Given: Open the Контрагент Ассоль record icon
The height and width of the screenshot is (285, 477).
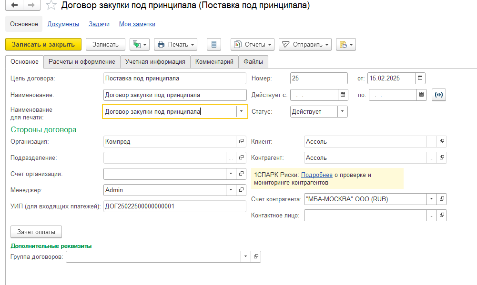Looking at the screenshot, I should 442,157.
